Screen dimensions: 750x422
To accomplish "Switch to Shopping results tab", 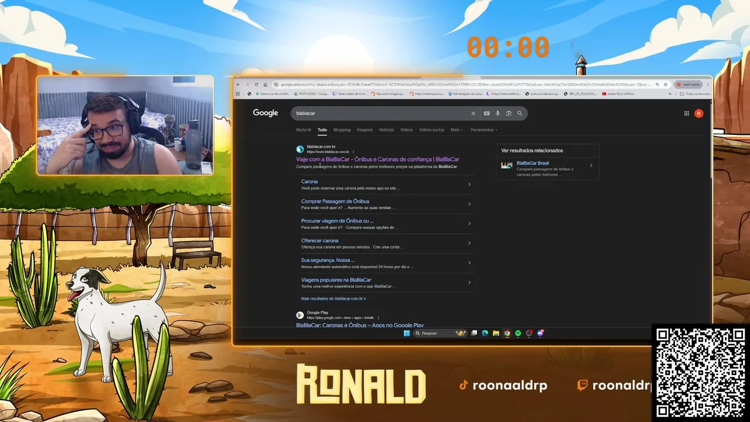I will pos(342,130).
